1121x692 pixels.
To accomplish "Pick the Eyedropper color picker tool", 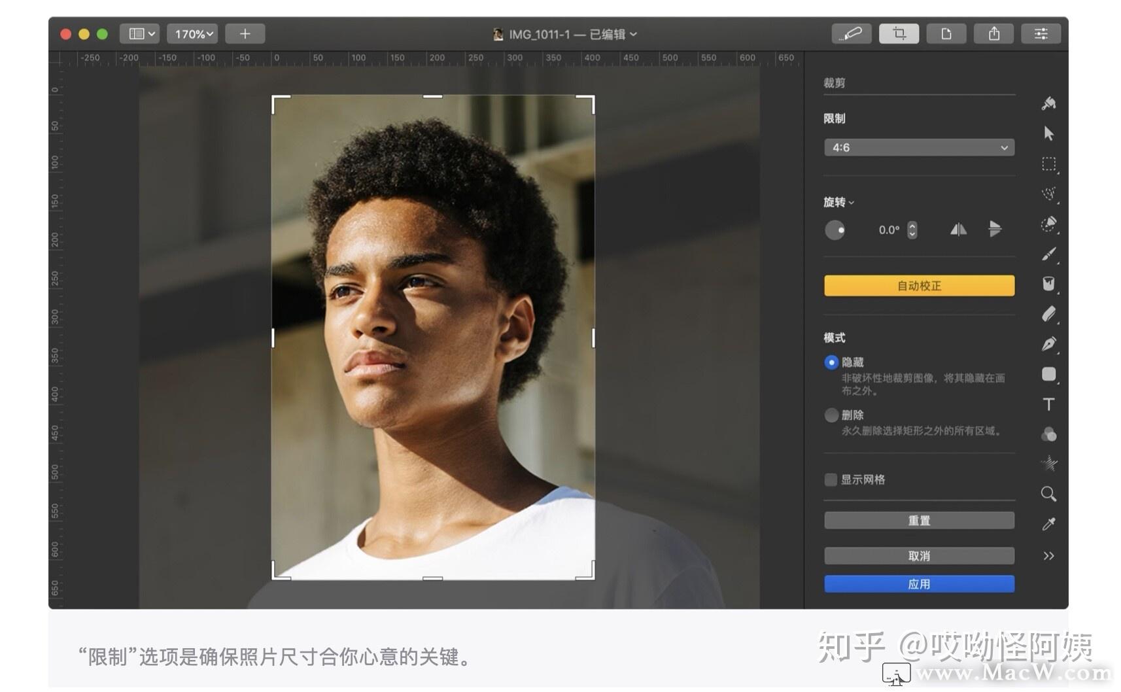I will tap(1048, 524).
